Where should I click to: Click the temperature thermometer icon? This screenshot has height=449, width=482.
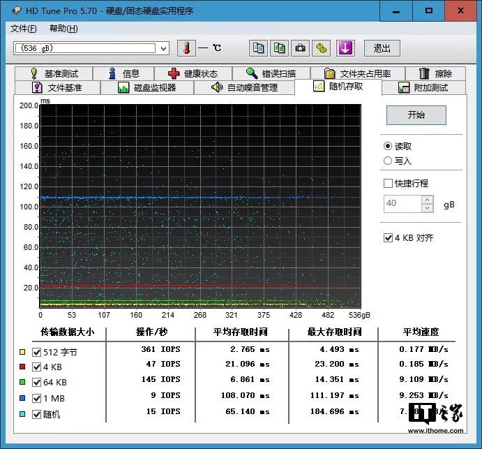186,48
